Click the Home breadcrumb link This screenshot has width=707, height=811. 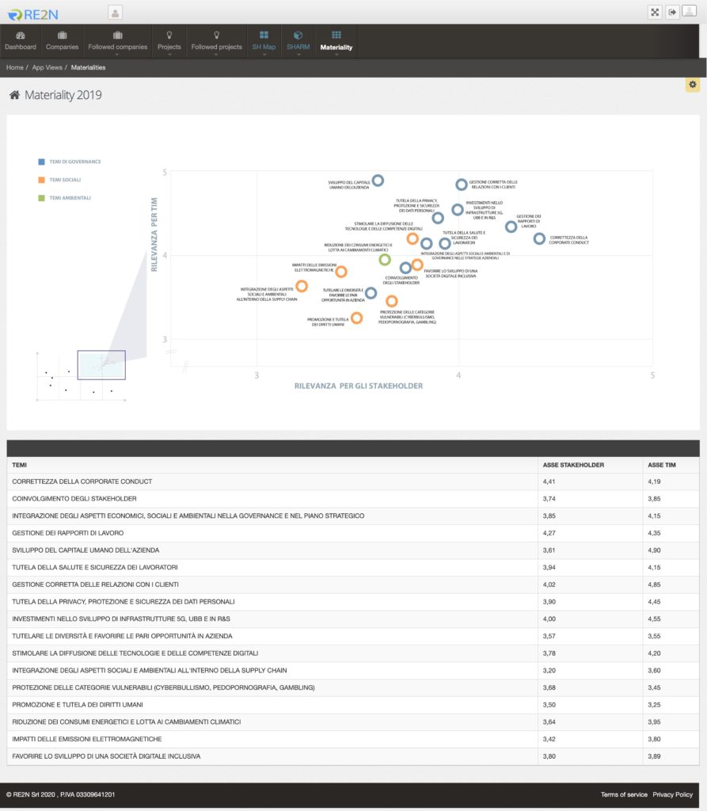(14, 68)
